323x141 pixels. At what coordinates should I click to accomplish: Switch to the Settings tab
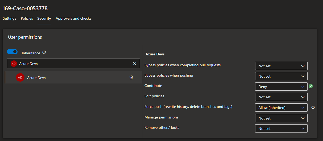pyautogui.click(x=10, y=19)
